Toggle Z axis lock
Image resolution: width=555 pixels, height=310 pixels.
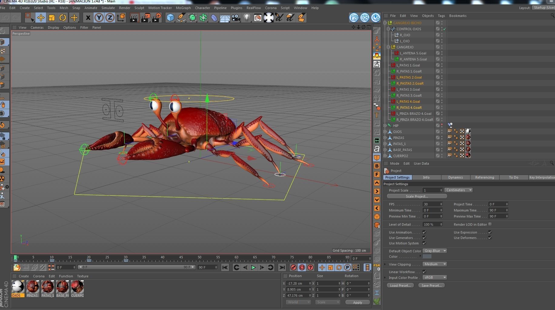point(110,18)
